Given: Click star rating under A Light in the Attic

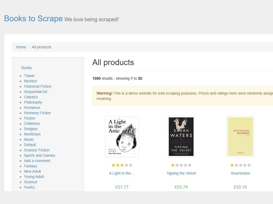Looking at the screenshot, I should (x=122, y=165).
